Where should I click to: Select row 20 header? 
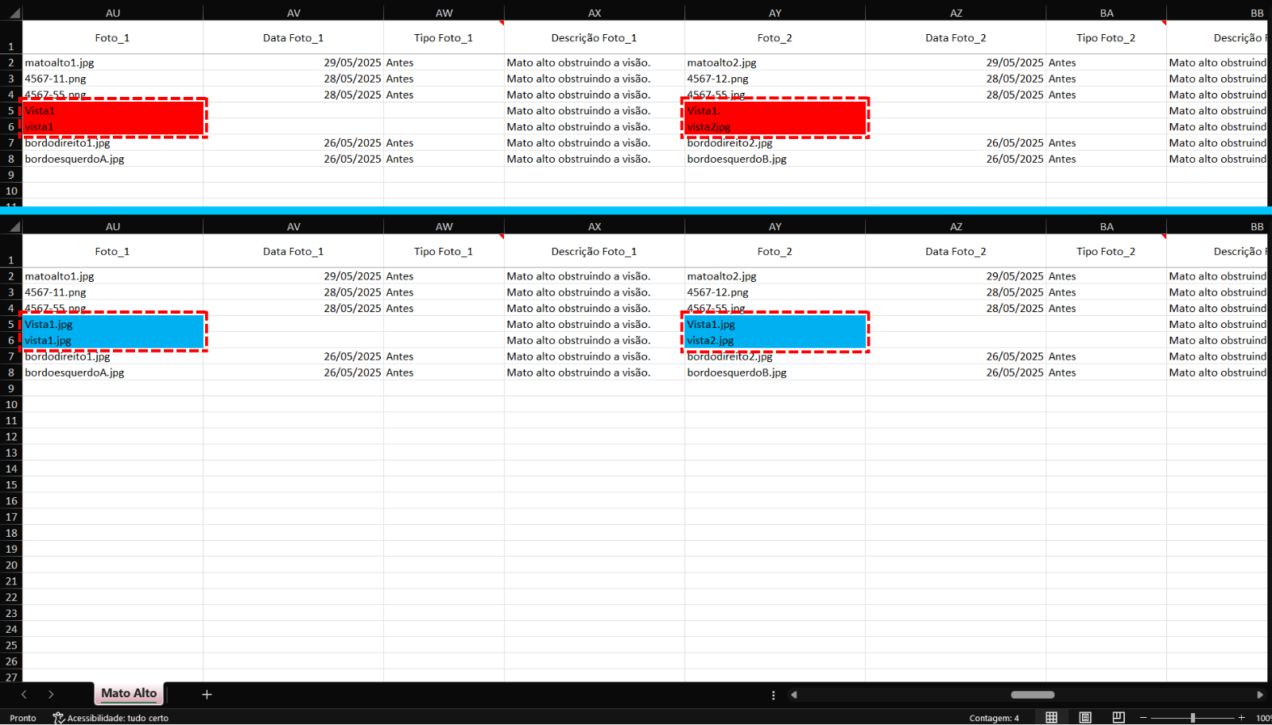click(11, 565)
